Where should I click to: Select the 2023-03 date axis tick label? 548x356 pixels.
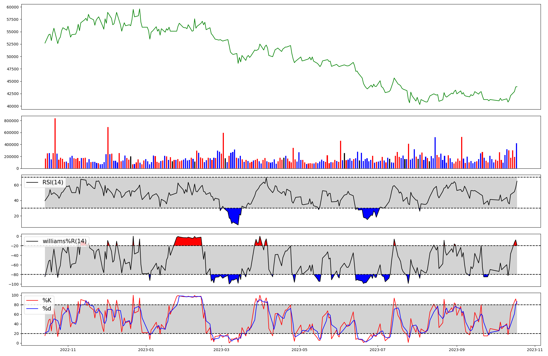(221, 350)
